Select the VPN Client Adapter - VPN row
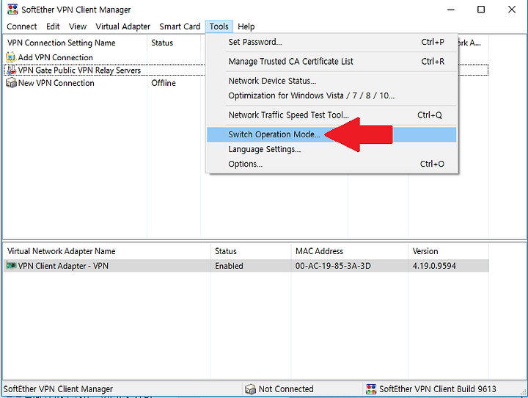 click(246, 266)
